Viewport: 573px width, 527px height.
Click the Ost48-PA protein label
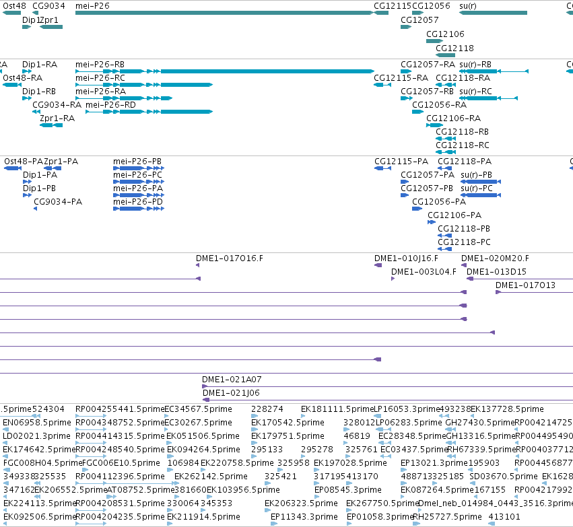pyautogui.click(x=24, y=162)
